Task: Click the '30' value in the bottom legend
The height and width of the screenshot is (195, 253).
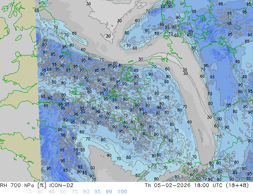Action: tap(40, 192)
